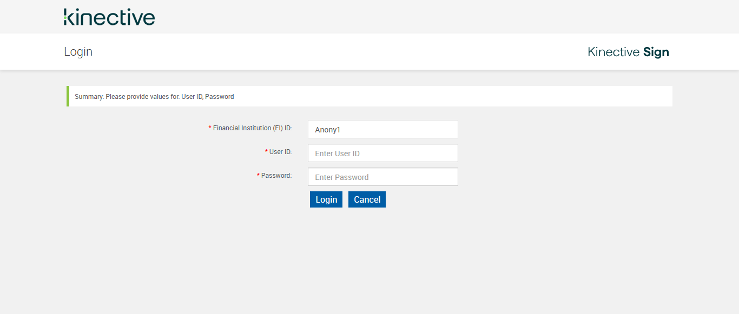Click the green dot on the logo's letter k
The image size is (739, 314).
tap(66, 18)
